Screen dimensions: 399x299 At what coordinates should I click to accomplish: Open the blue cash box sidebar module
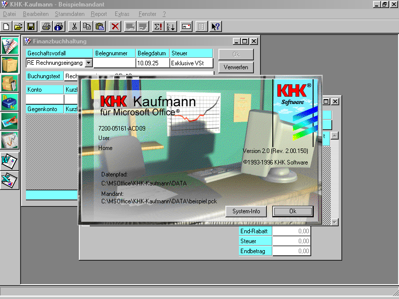[9, 102]
